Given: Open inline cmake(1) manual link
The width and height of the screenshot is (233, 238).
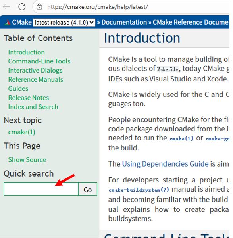Looking at the screenshot, I should click(181, 138).
